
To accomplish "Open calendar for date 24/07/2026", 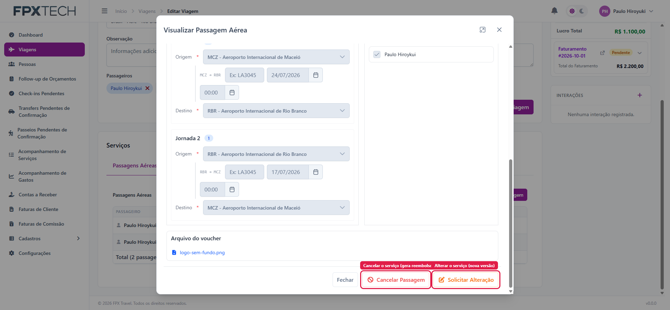I will (316, 75).
